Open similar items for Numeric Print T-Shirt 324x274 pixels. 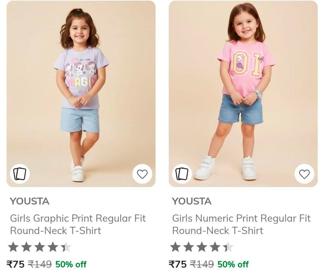tap(182, 174)
